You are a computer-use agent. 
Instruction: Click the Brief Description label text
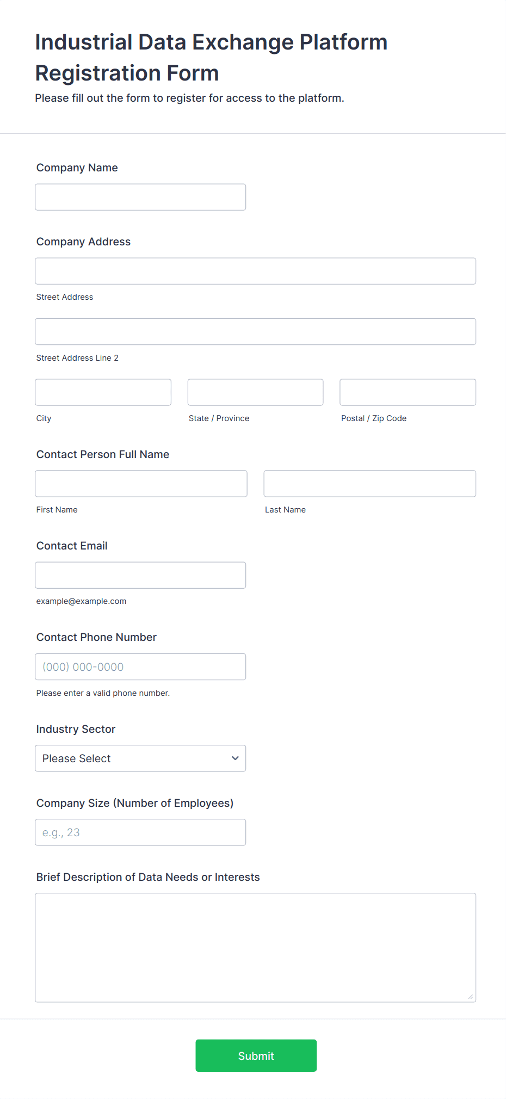coord(148,877)
